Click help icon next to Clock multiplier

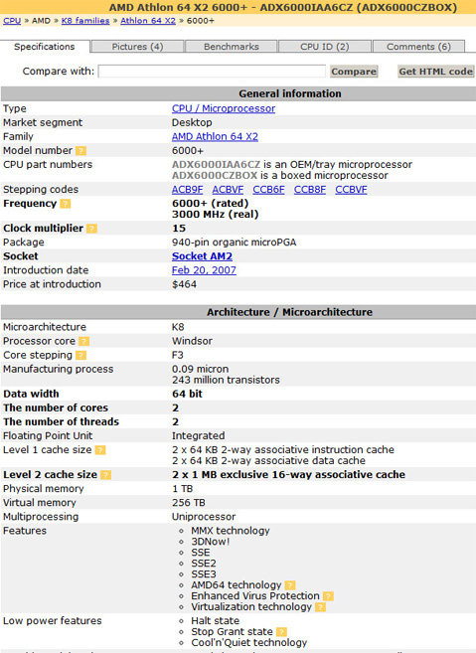[x=92, y=229]
